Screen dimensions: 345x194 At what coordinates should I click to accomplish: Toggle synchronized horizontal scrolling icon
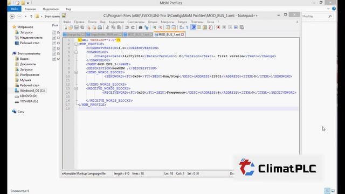[x=174, y=27]
